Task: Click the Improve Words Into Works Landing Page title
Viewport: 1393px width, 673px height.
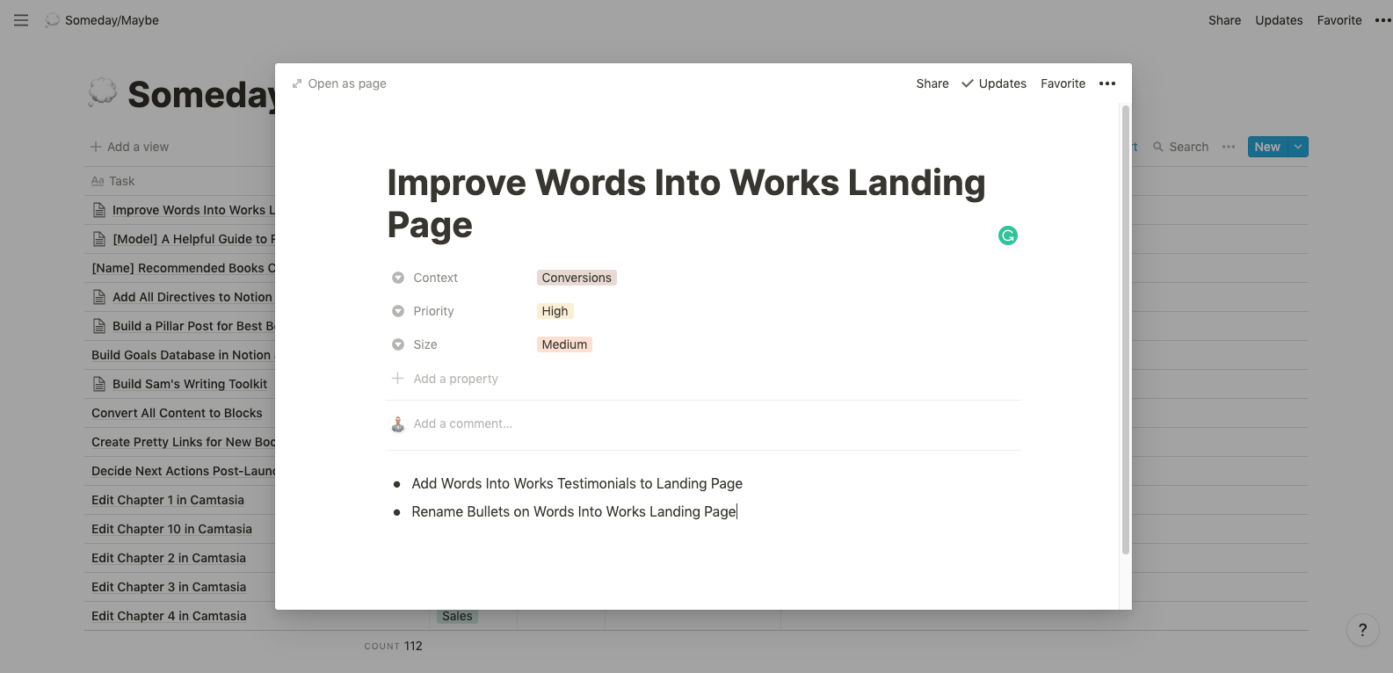Action: click(x=686, y=204)
